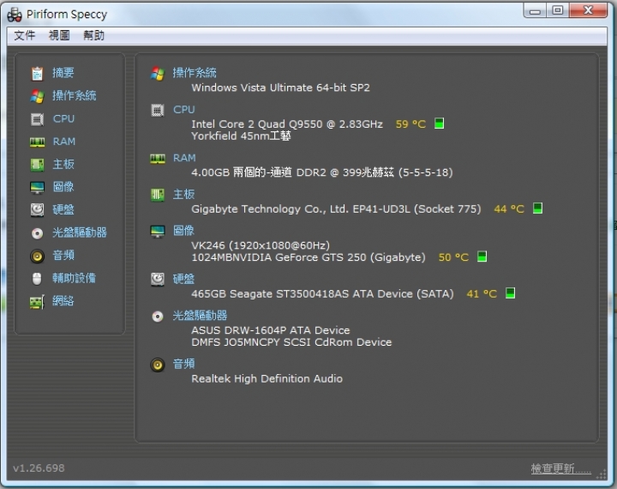Click the Gigabyte Technology EP41-UD3L line
The image size is (617, 489).
tap(336, 208)
